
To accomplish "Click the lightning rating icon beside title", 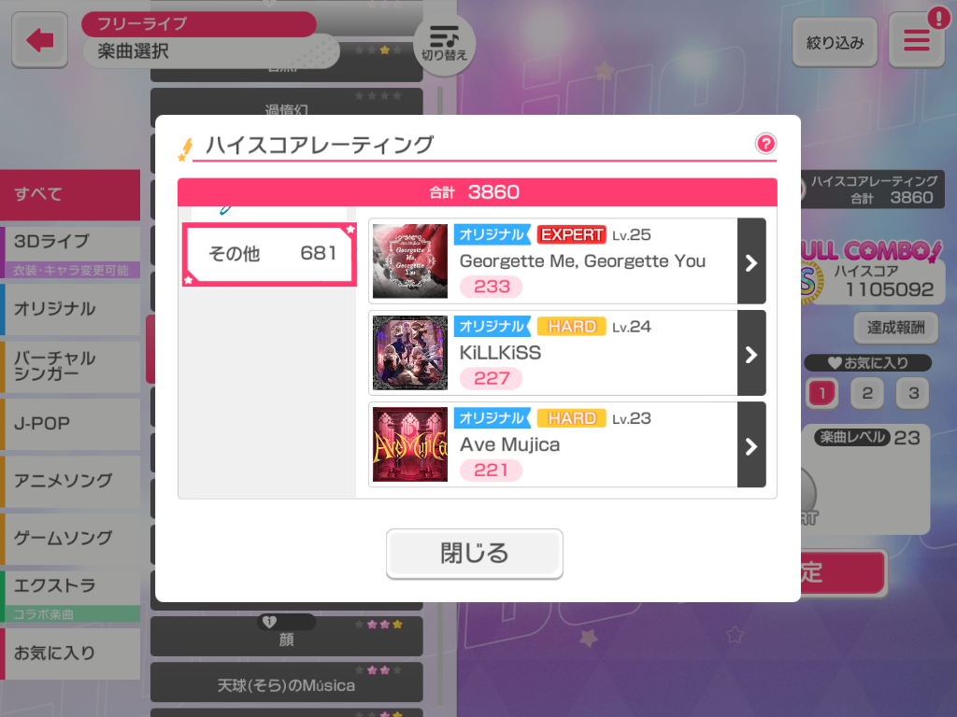I will pos(186,149).
